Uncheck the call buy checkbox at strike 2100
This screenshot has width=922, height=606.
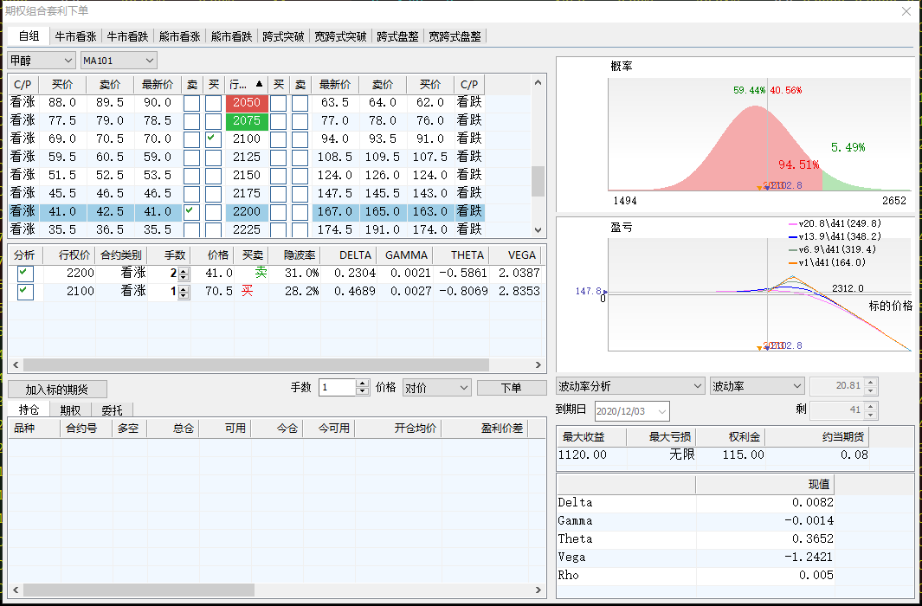pyautogui.click(x=213, y=139)
